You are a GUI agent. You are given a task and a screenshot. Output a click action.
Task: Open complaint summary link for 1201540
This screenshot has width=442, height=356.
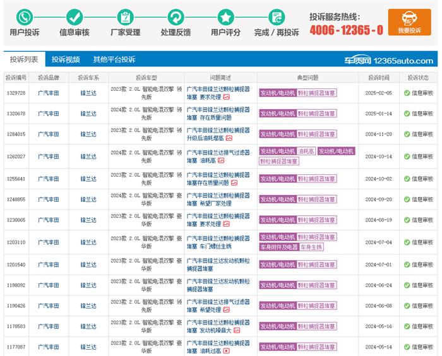click(x=218, y=264)
